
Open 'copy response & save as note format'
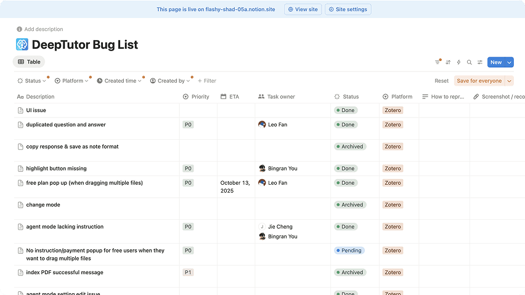coord(72,147)
